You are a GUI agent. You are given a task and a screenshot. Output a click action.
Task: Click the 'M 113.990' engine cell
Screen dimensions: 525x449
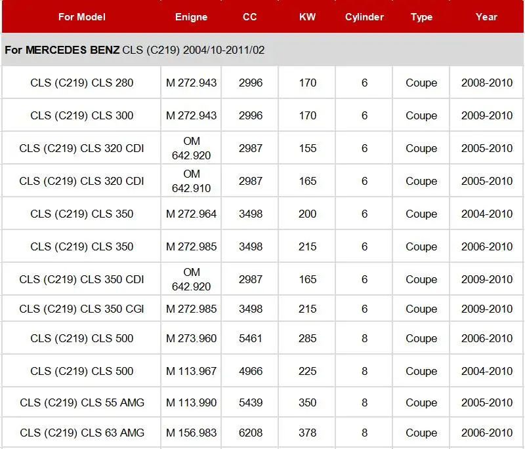point(191,402)
